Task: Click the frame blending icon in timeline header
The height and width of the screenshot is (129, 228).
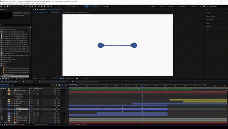Action: [59, 85]
